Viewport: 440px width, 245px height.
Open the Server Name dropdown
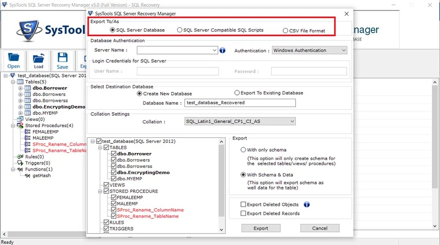[x=214, y=50]
